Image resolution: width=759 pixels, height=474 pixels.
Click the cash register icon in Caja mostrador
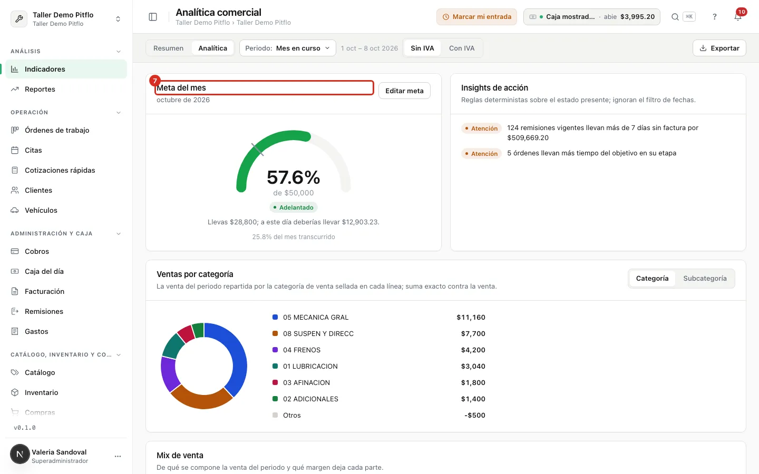pyautogui.click(x=533, y=17)
